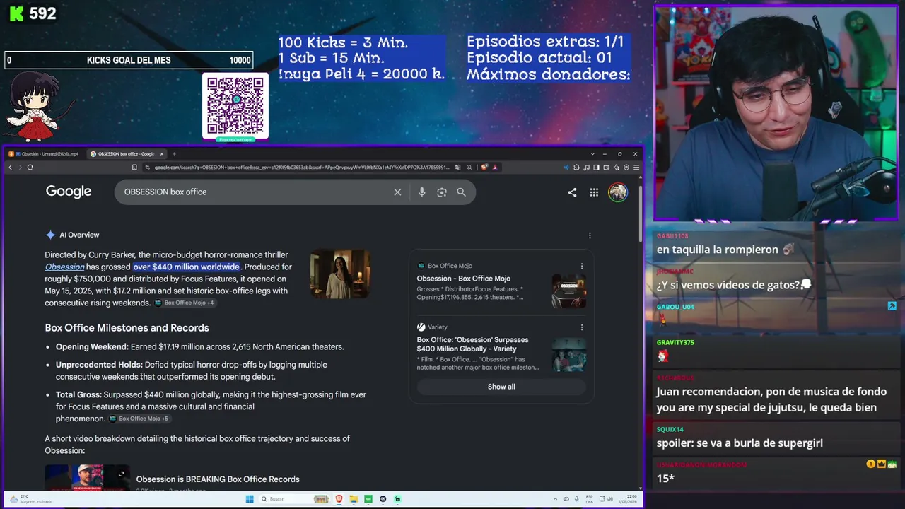Open the Google apps grid

tap(594, 192)
